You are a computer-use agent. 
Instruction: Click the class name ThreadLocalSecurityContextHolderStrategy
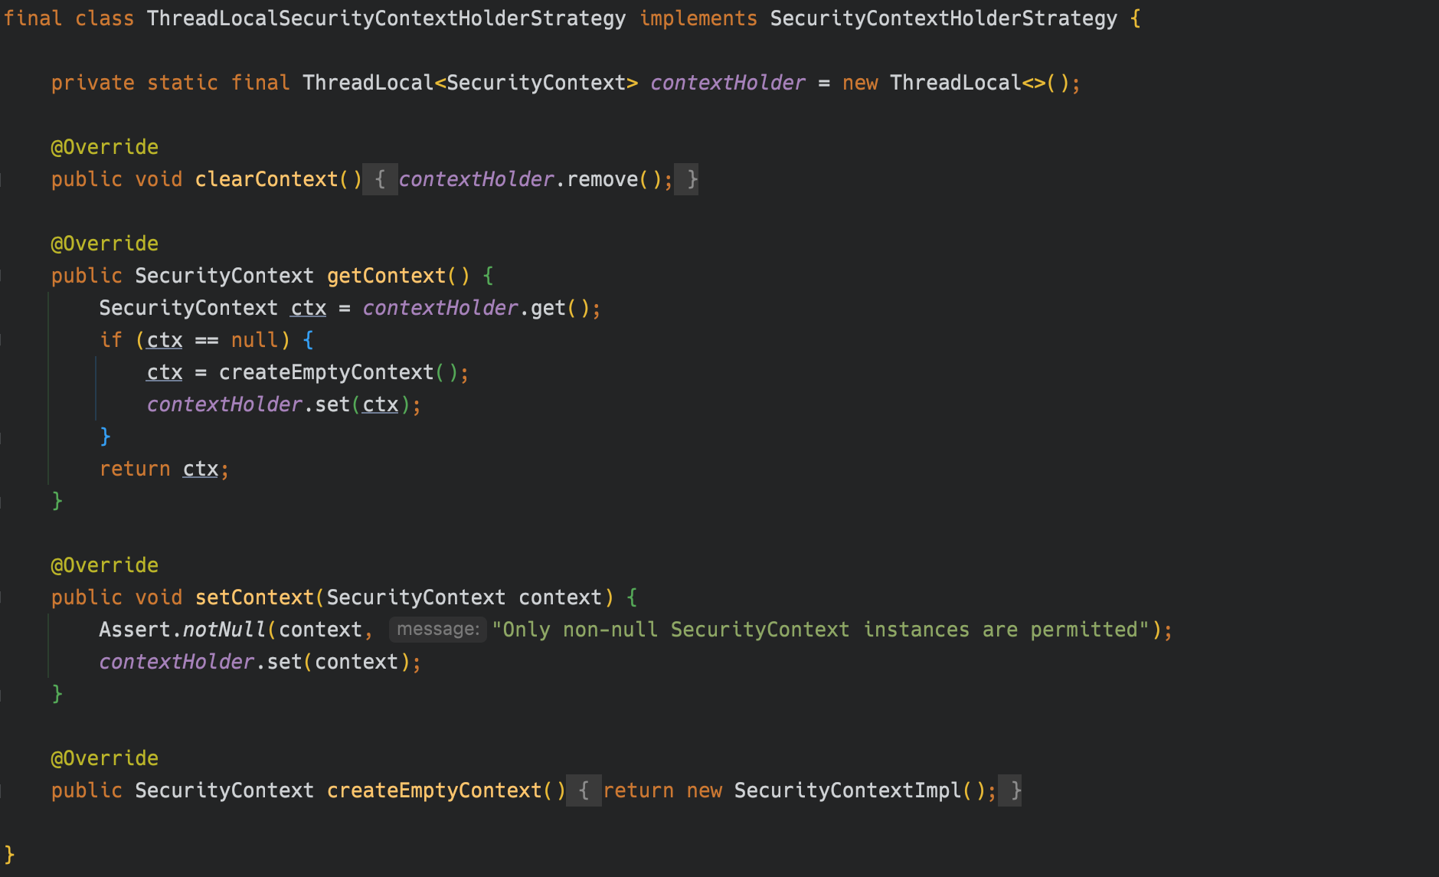pyautogui.click(x=386, y=18)
